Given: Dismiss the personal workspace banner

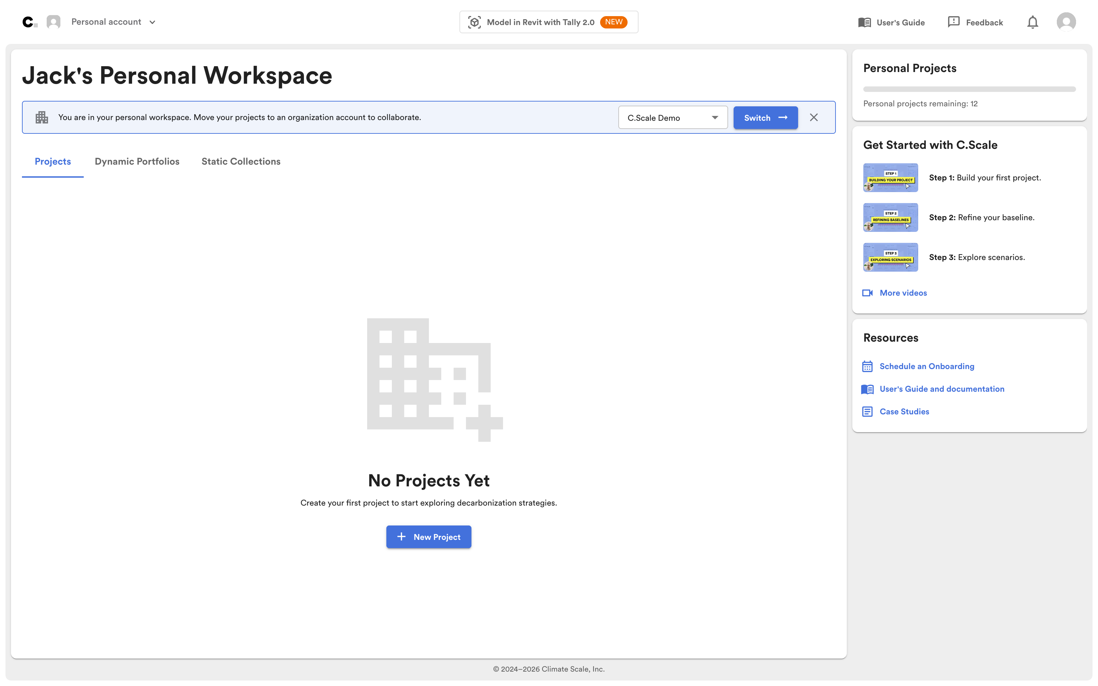Looking at the screenshot, I should pyautogui.click(x=814, y=118).
